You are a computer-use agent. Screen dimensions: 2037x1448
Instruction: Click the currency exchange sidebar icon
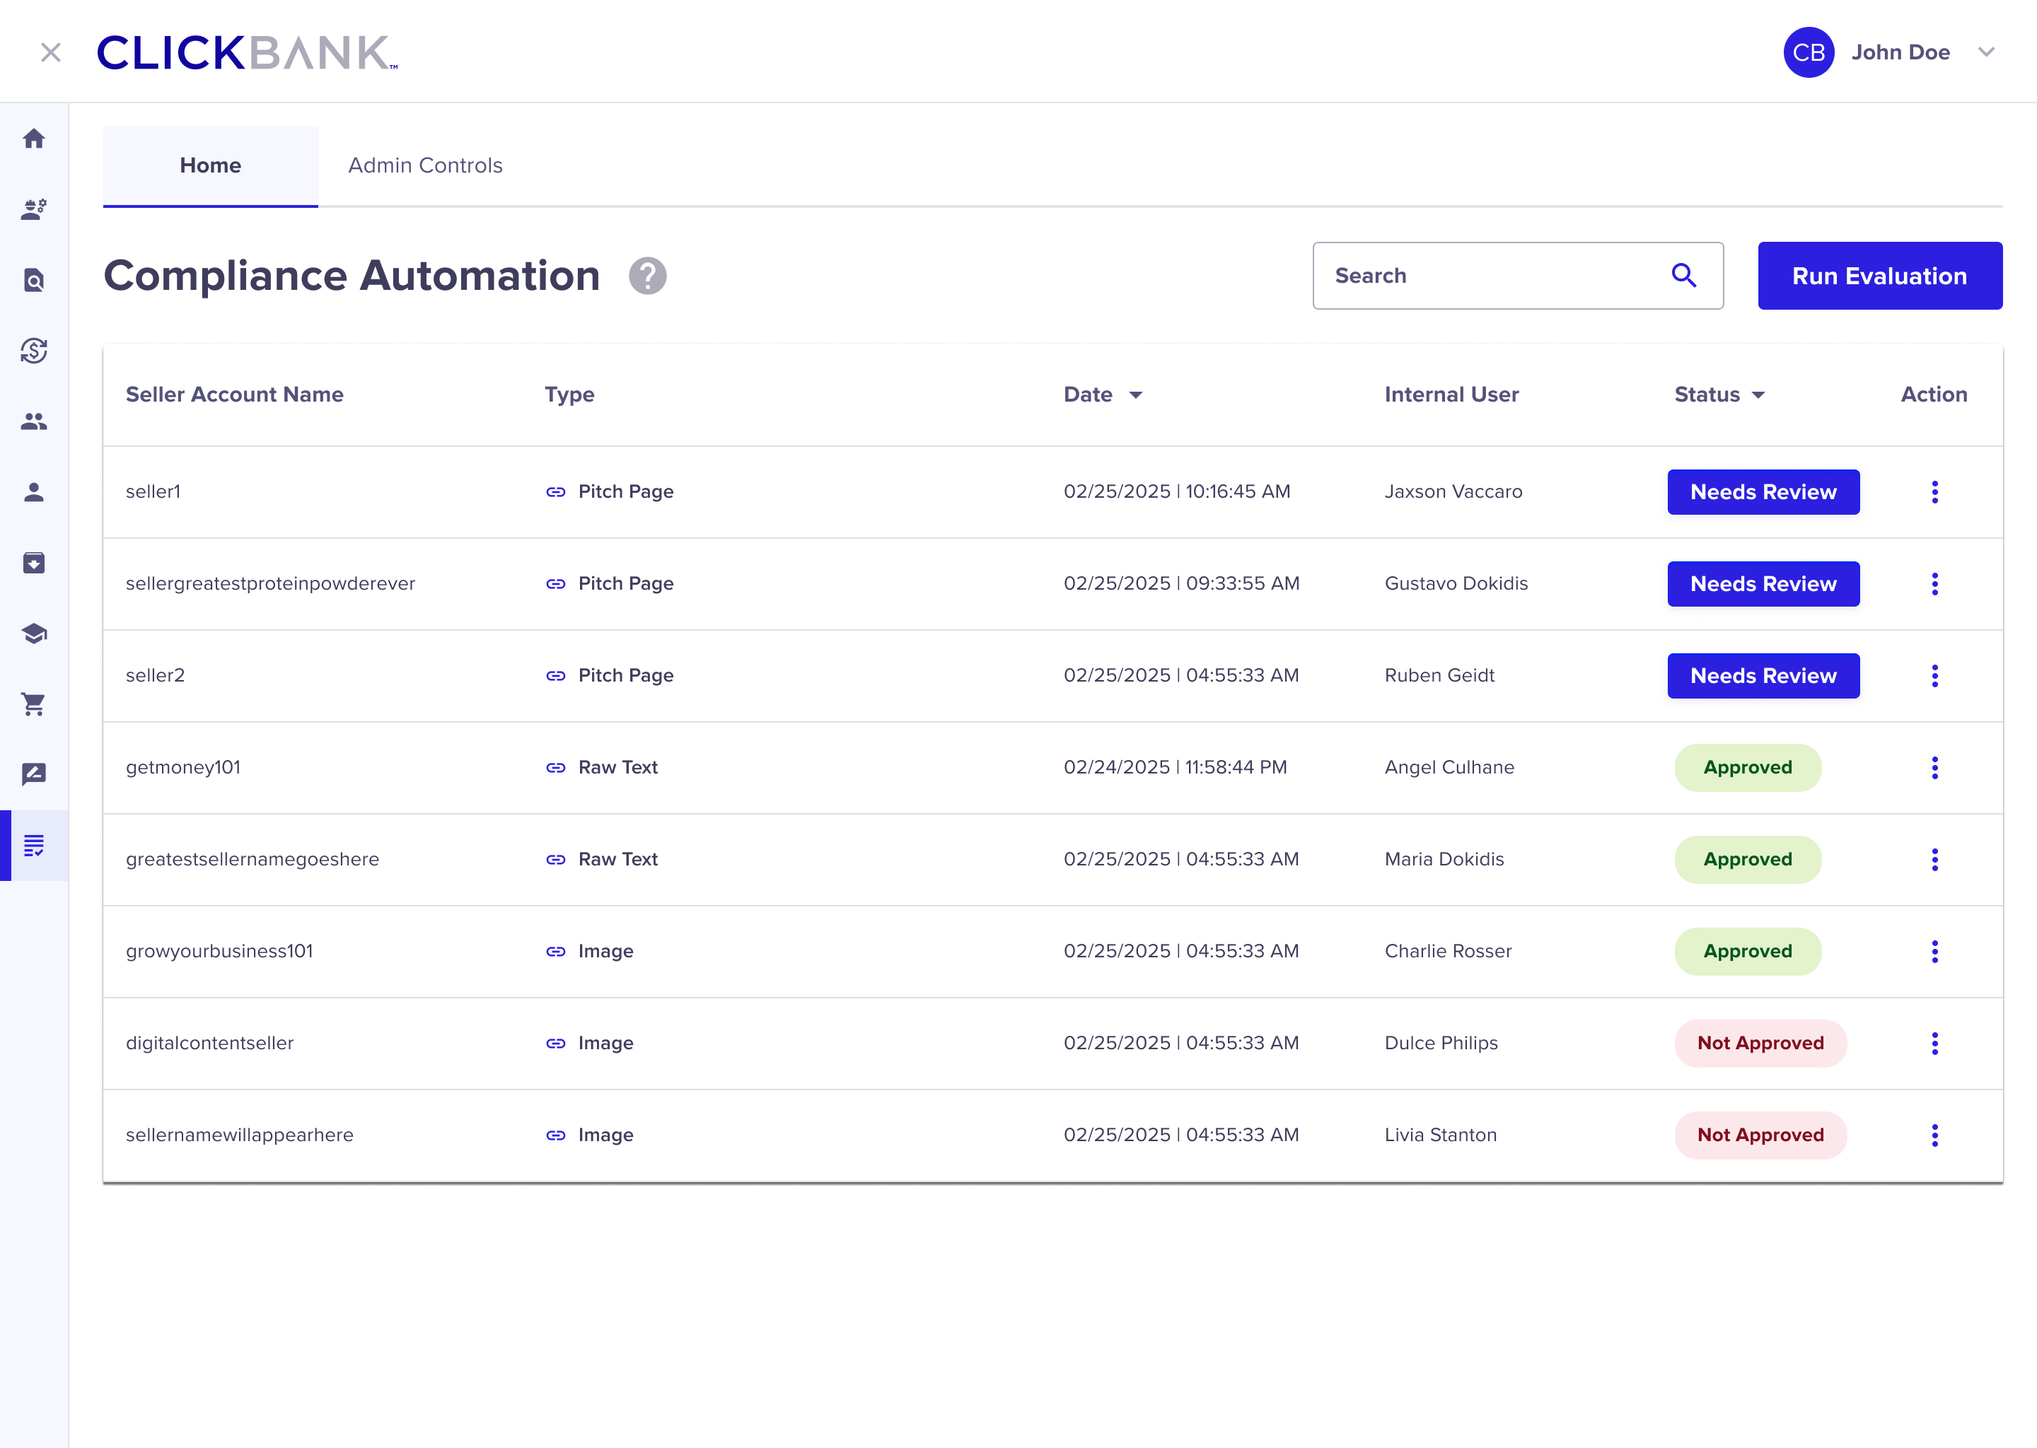point(34,351)
